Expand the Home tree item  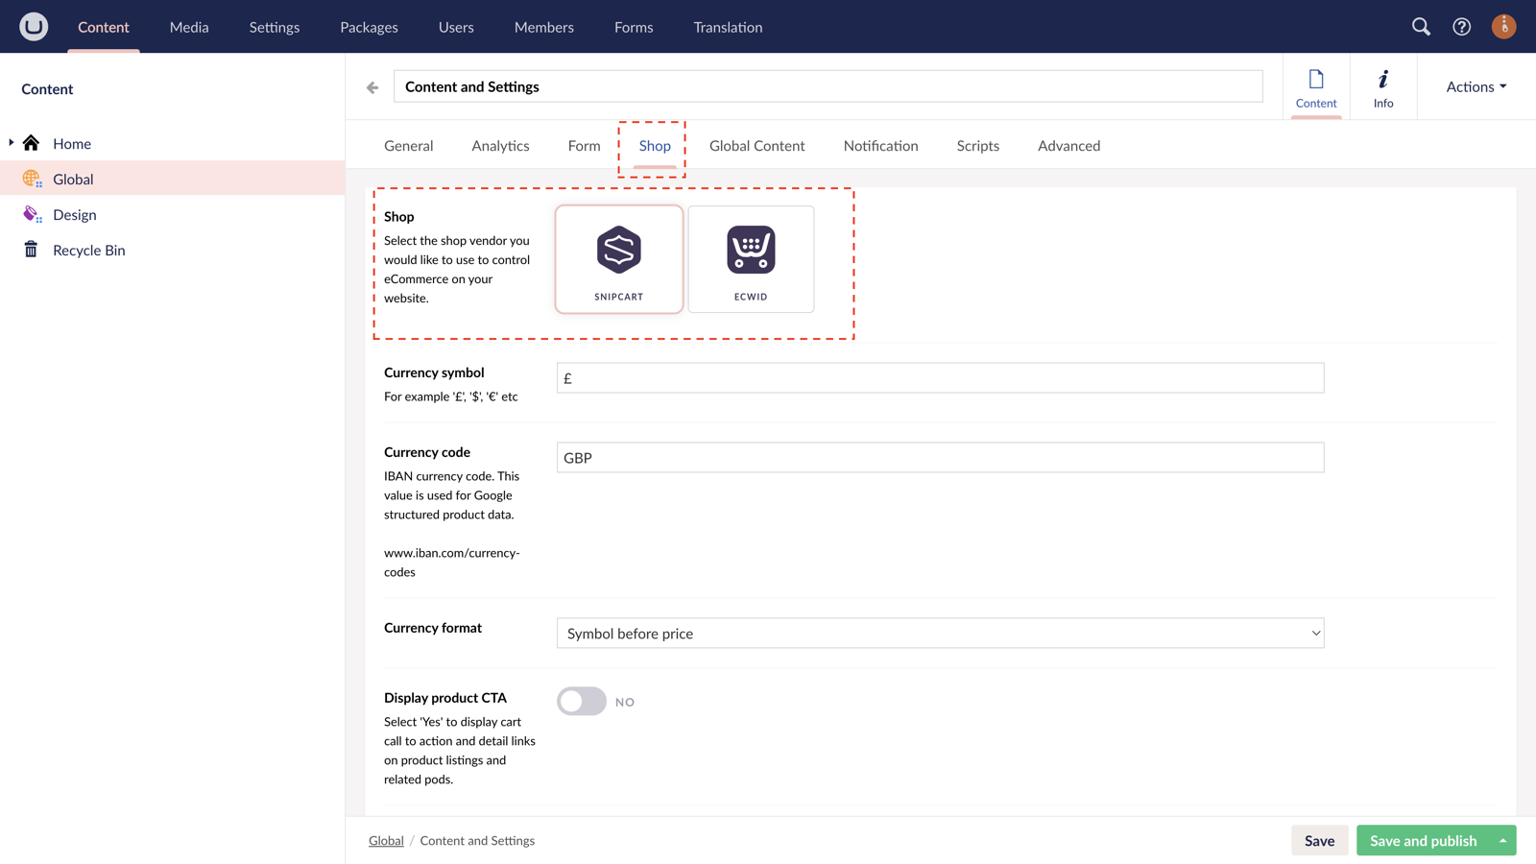point(10,142)
